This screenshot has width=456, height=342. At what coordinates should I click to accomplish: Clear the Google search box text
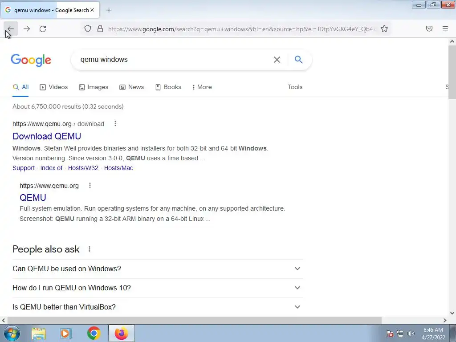(277, 60)
